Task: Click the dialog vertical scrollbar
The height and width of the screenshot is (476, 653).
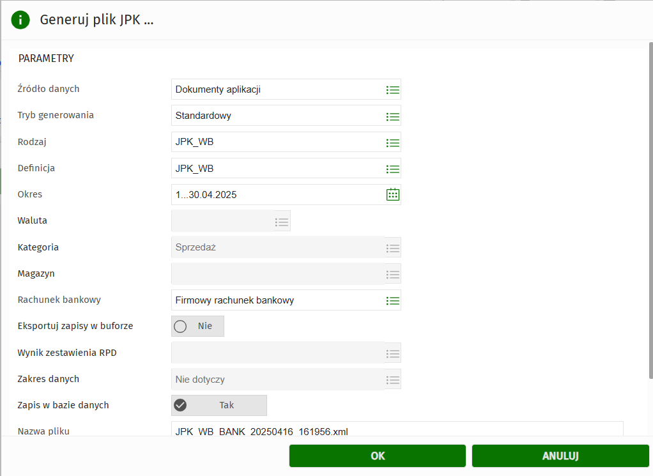Action: coord(650,211)
